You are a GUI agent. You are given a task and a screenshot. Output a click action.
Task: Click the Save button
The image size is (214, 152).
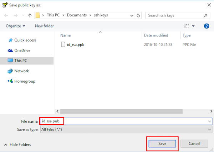click(x=162, y=143)
